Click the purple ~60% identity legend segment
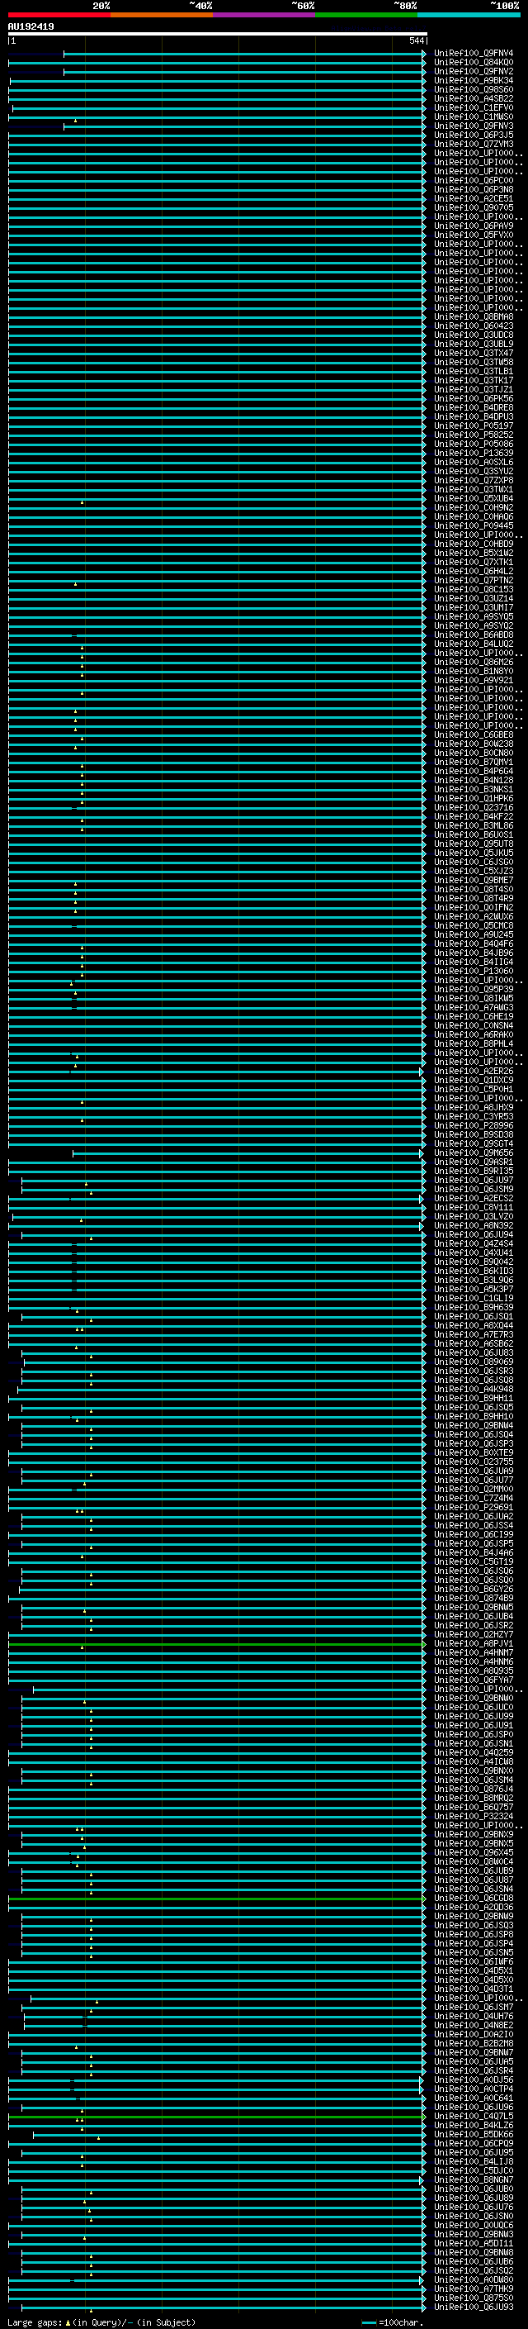The image size is (528, 2329). coord(265,15)
